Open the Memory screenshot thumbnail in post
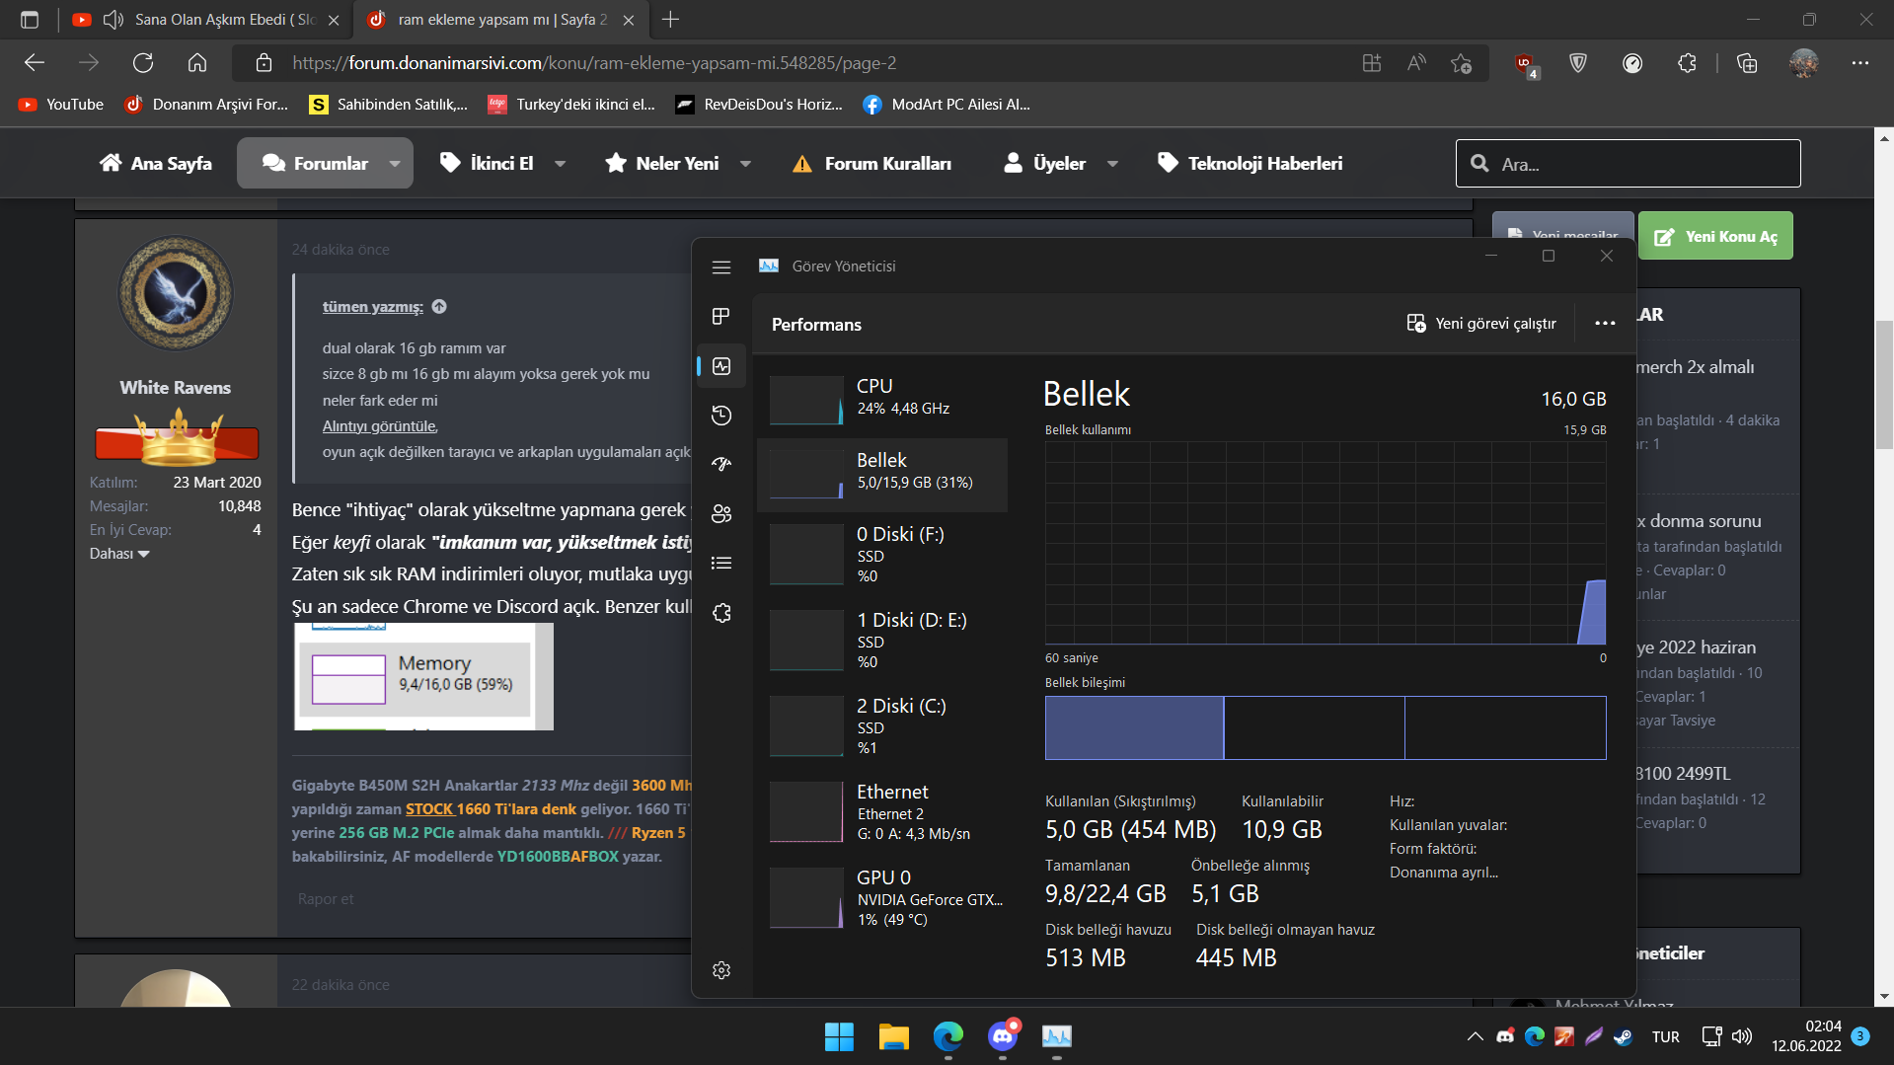 [423, 676]
